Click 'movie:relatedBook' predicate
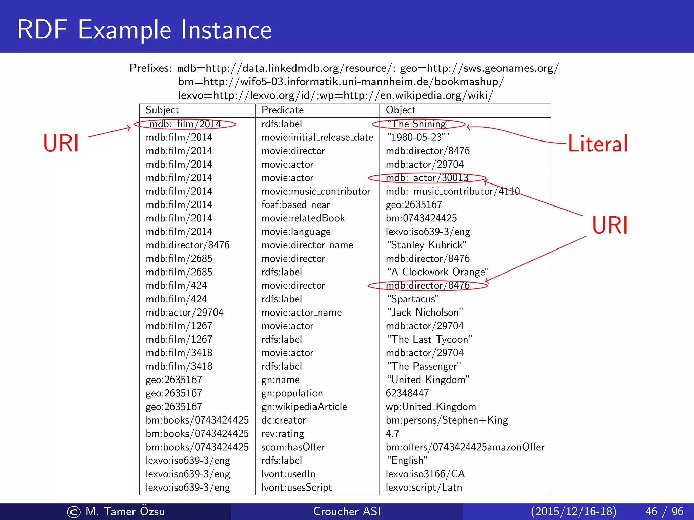The width and height of the screenshot is (694, 520). (303, 218)
